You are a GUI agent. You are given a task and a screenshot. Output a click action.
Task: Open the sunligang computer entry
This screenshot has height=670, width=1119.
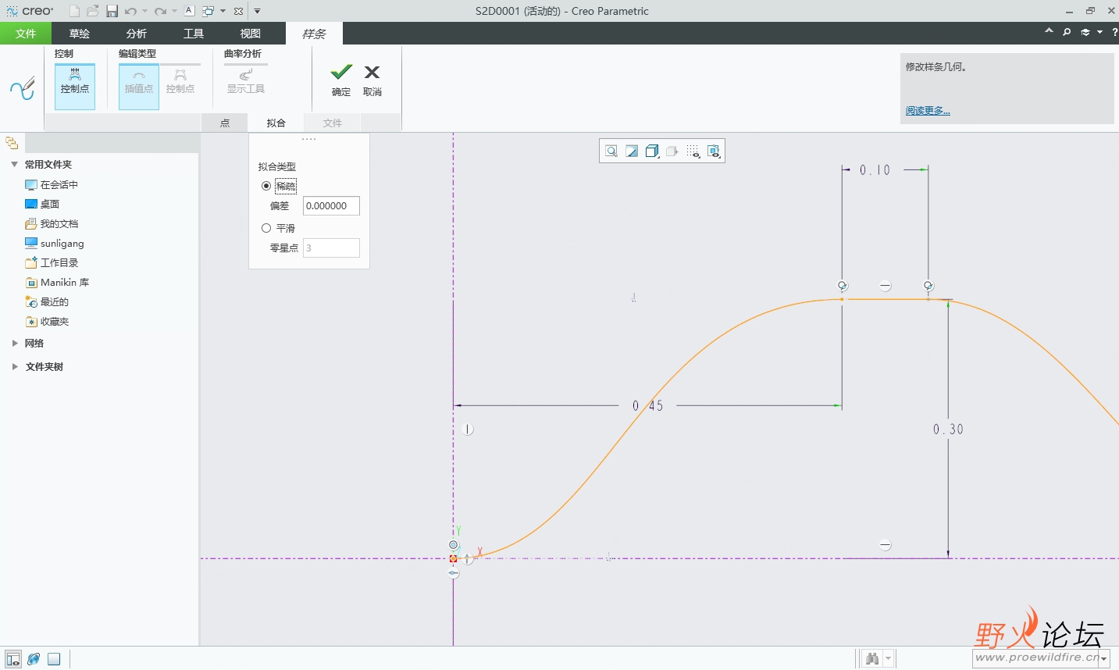pyautogui.click(x=54, y=244)
